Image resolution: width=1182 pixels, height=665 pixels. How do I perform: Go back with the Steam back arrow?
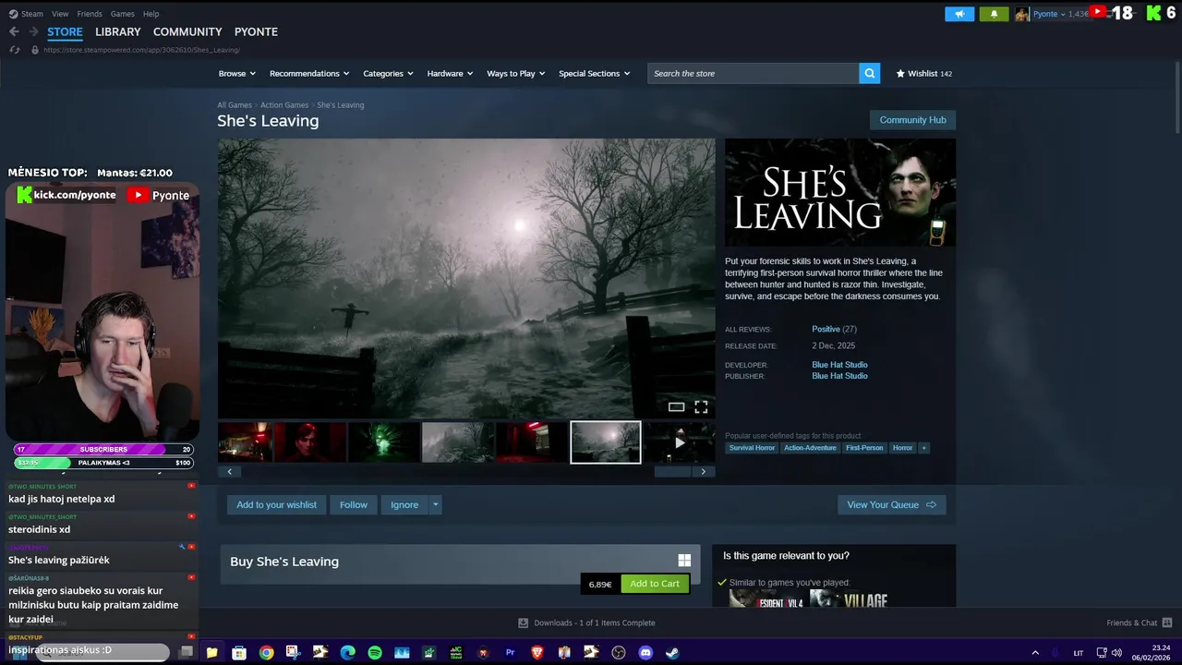(x=14, y=31)
